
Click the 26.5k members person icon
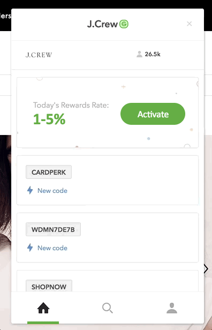[139, 54]
